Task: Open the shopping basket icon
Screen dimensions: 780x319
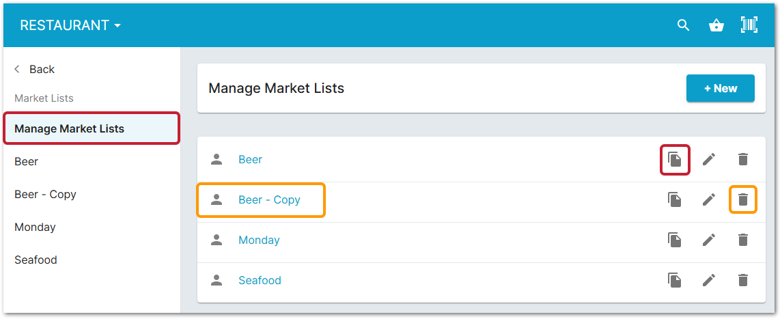Action: coord(716,25)
